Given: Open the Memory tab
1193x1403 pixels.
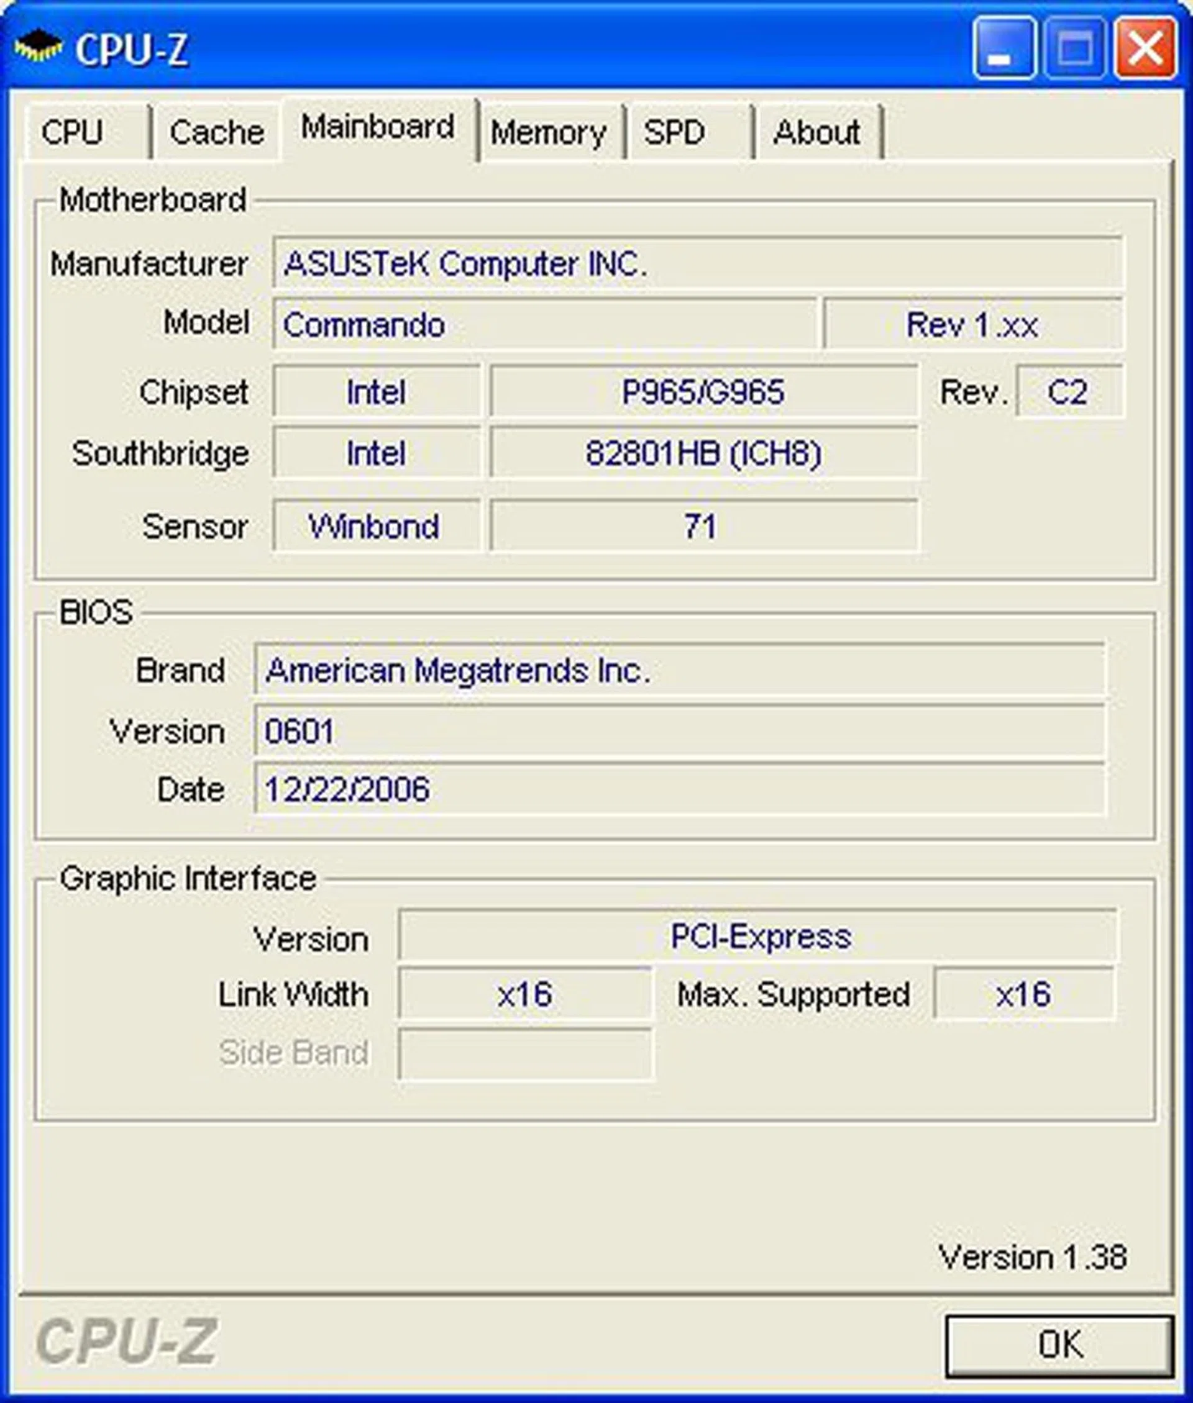Looking at the screenshot, I should click(x=548, y=132).
